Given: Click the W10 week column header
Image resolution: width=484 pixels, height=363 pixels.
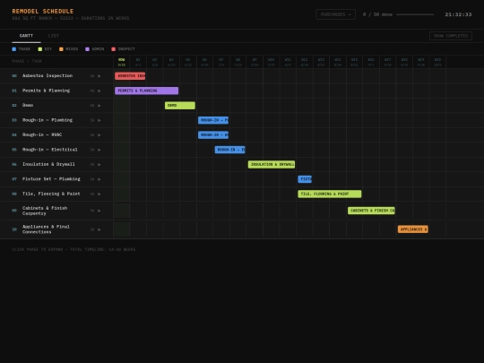Looking at the screenshot, I should [x=272, y=62].
